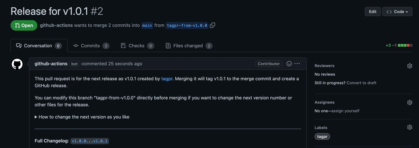
Task: Expand 'How to change the next version' details
Action: coord(82,117)
